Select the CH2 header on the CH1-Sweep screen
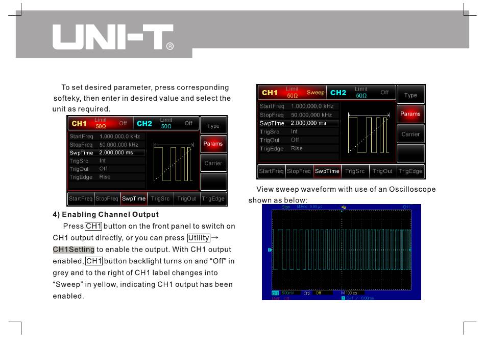 [361, 93]
